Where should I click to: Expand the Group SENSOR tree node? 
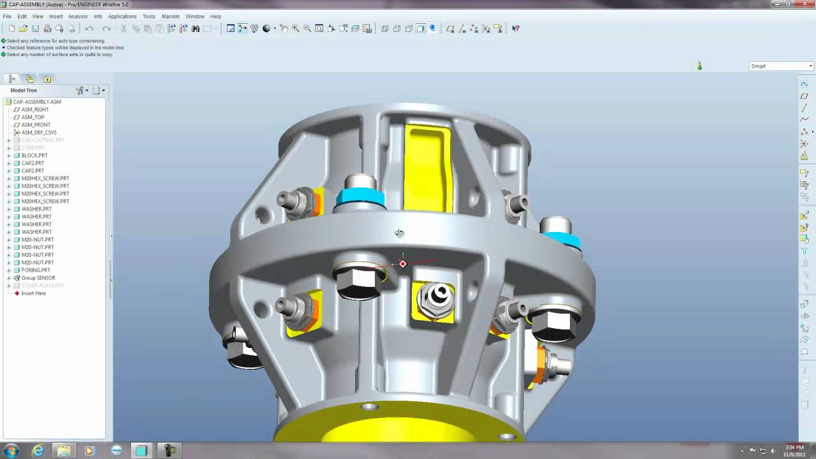(9, 278)
